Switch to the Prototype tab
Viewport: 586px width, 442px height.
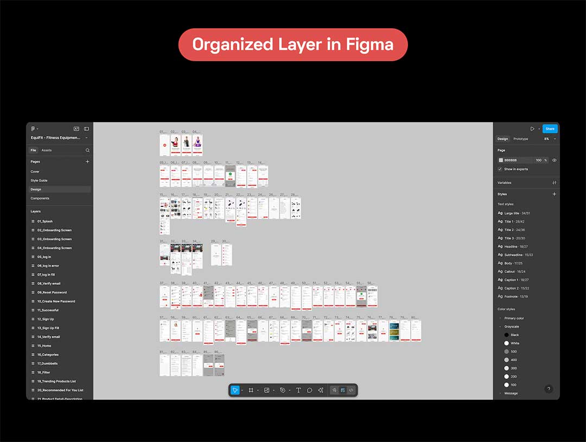(x=520, y=139)
